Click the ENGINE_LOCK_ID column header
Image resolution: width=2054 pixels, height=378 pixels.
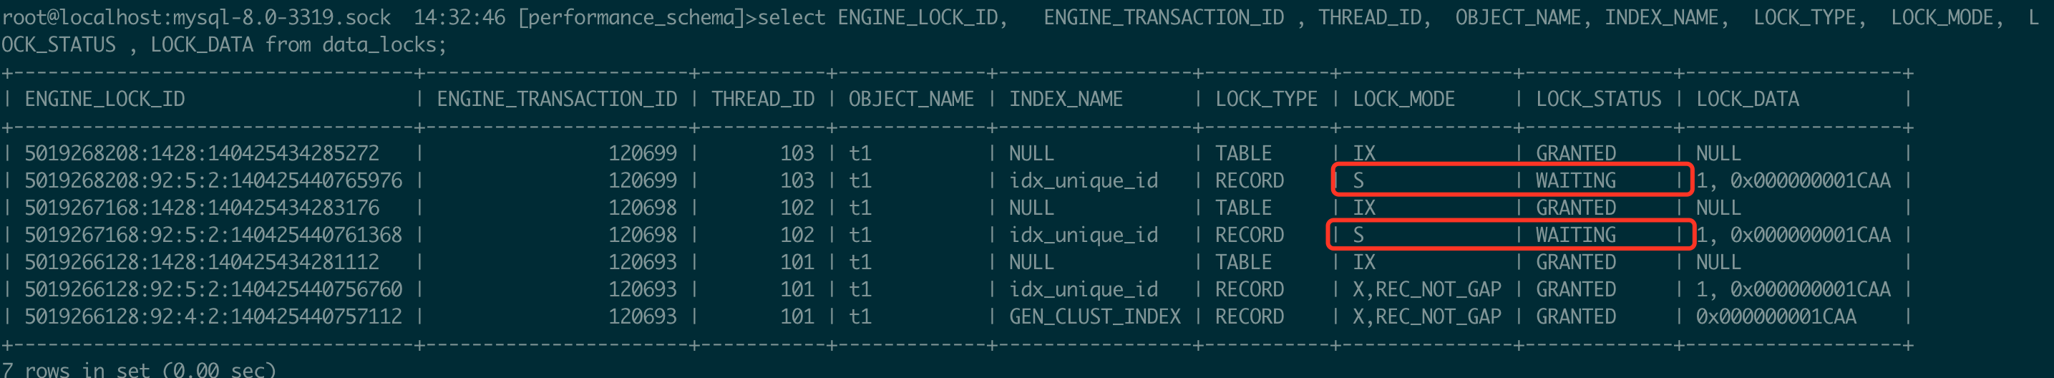(104, 99)
